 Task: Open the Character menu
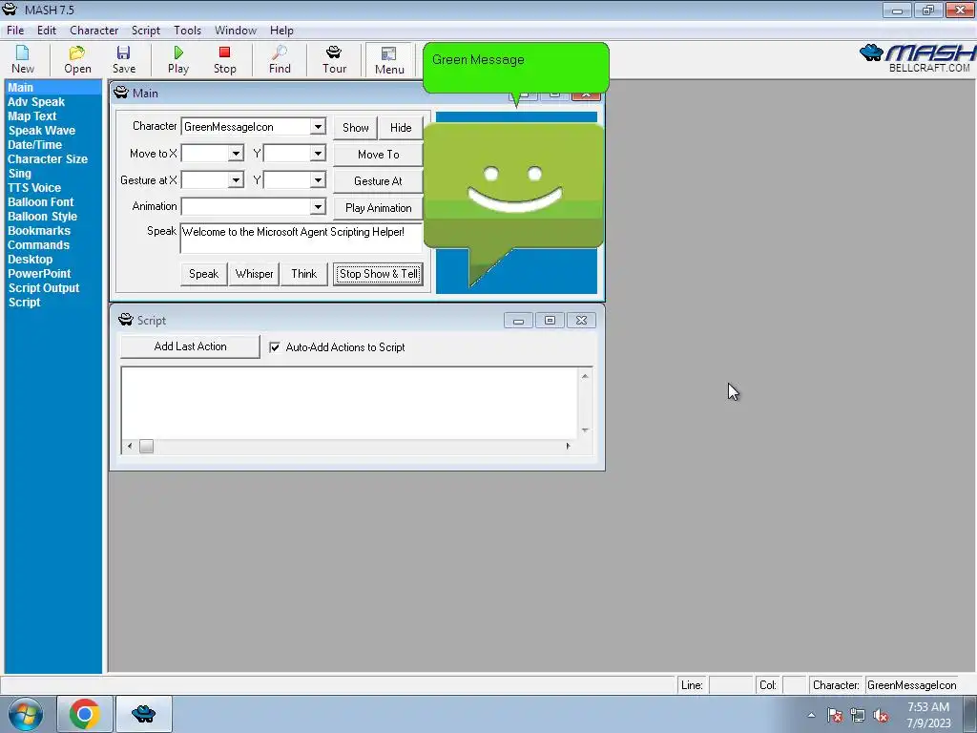tap(94, 30)
